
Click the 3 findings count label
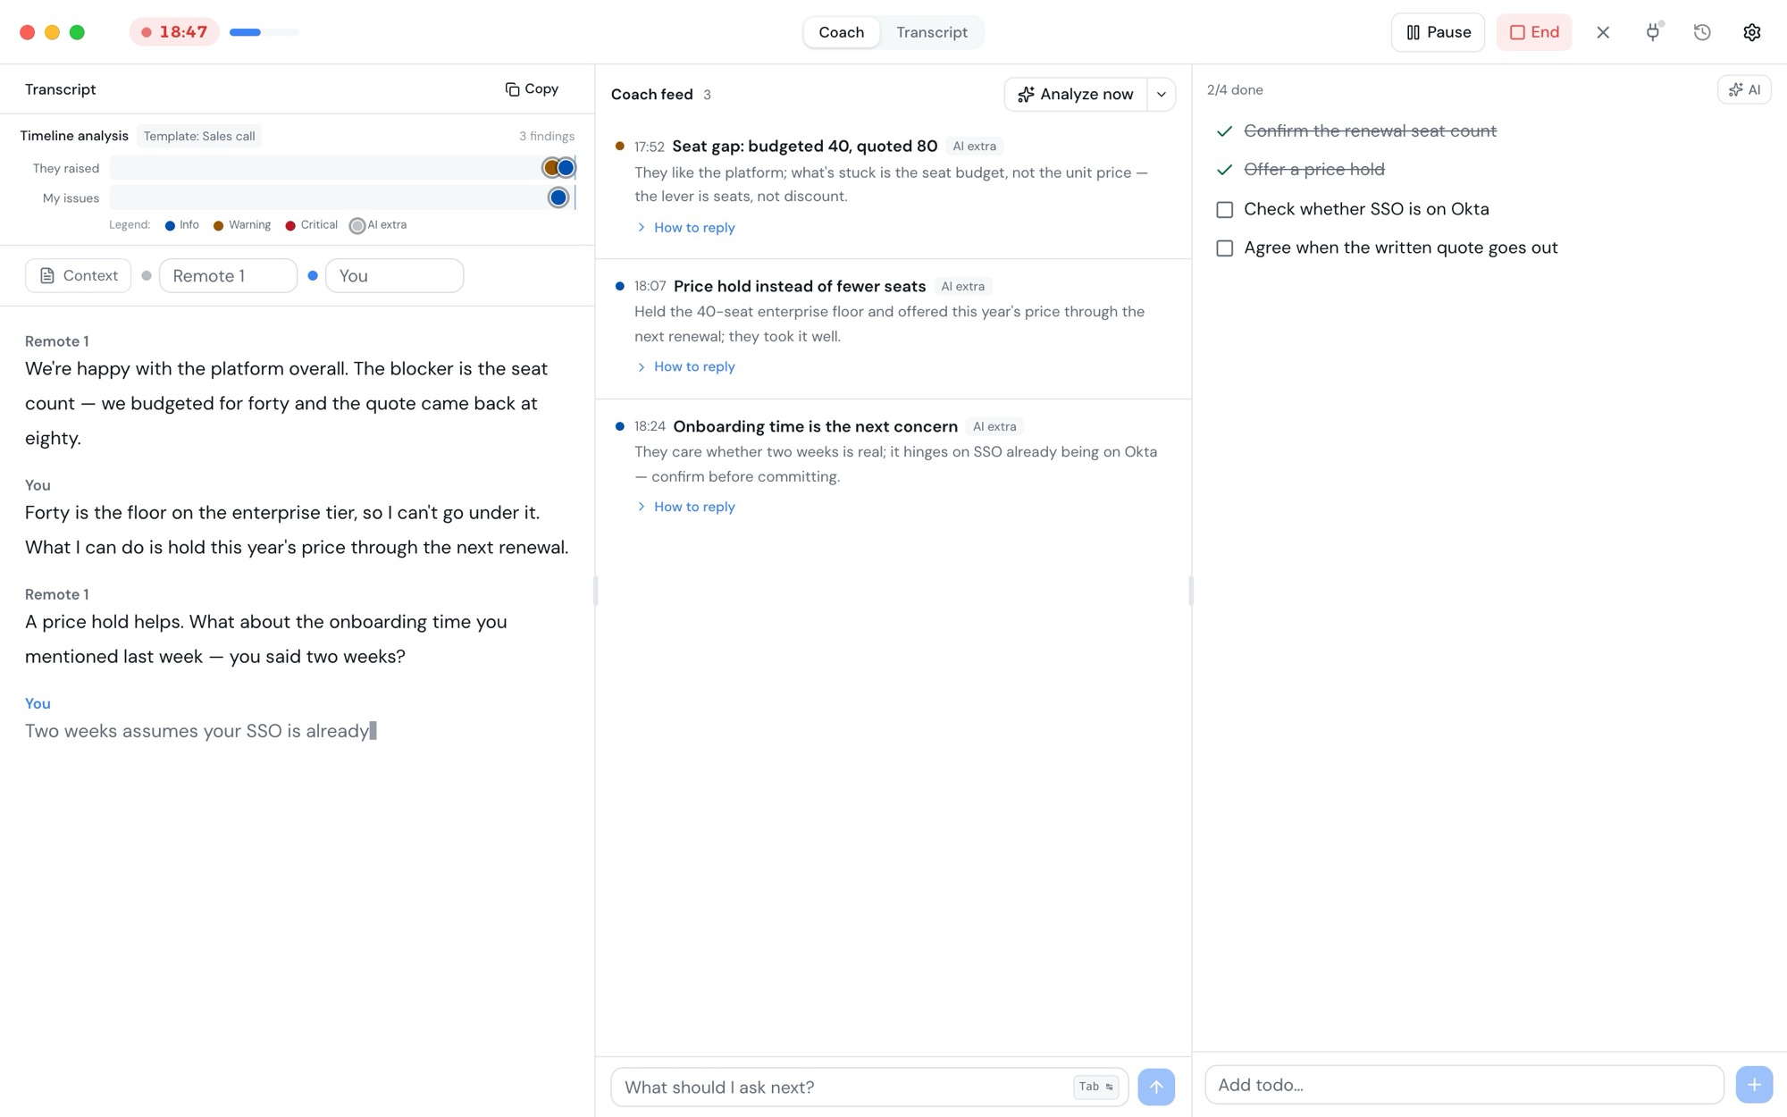click(x=547, y=136)
